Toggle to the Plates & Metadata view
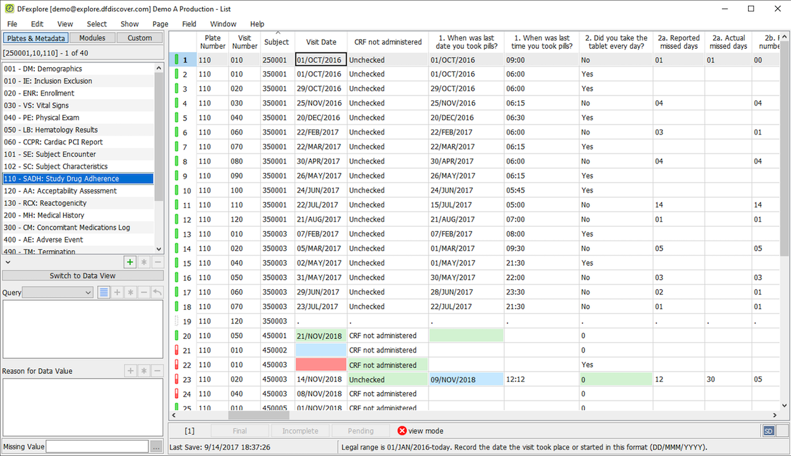Viewport: 791px width, 456px height. tap(36, 38)
